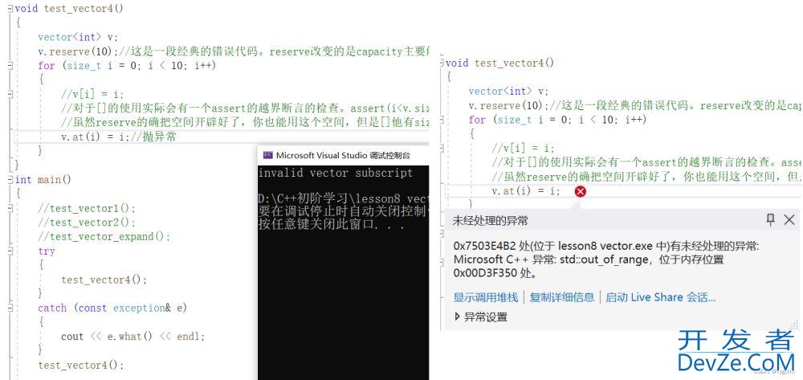Collapse the for loop in right editor

[442, 120]
